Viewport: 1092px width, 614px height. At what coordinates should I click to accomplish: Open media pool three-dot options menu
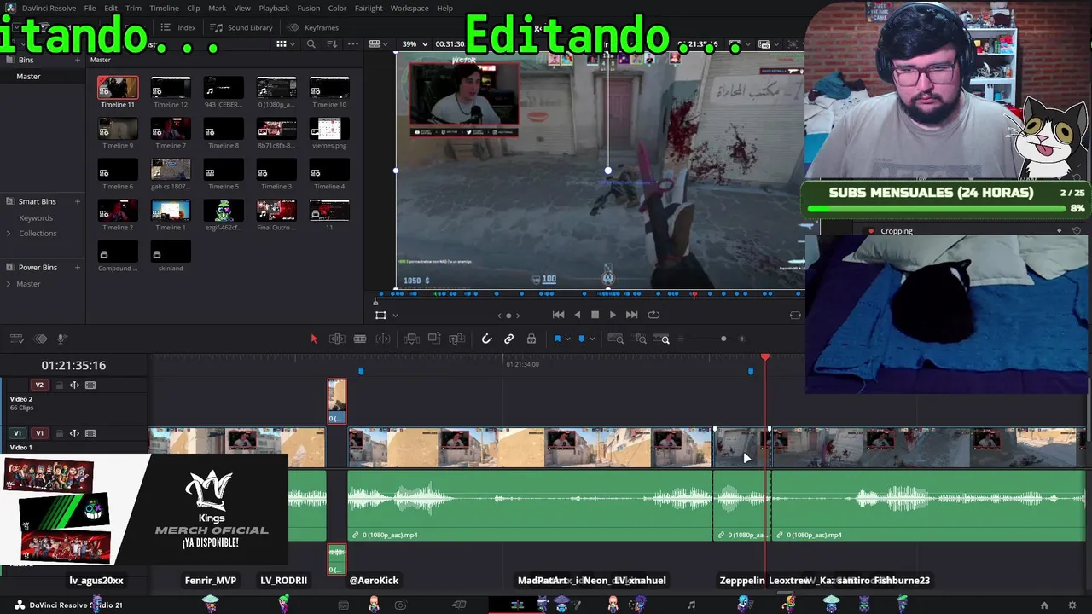tap(354, 44)
